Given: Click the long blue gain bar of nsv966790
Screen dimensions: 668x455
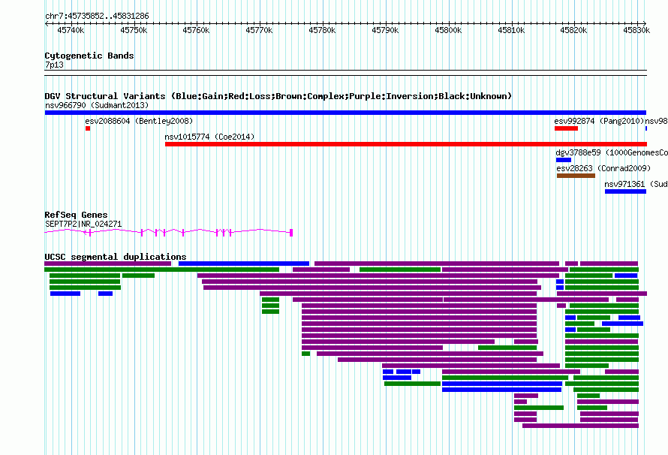Looking at the screenshot, I should (x=345, y=113).
